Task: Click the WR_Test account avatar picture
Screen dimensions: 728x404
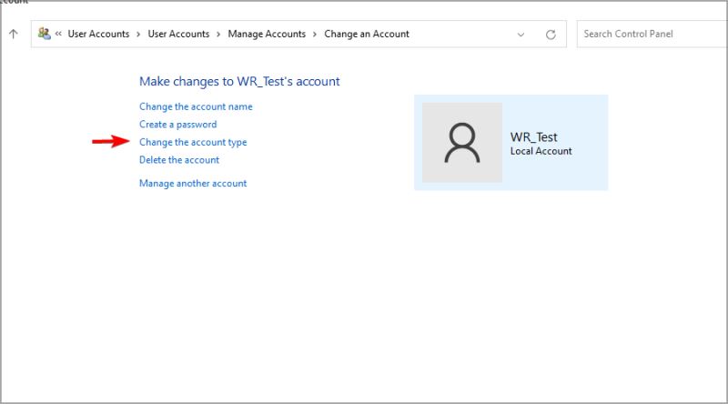Action: point(462,143)
